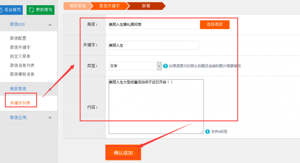Open the 类型 dropdown showing 文字

coord(135,66)
